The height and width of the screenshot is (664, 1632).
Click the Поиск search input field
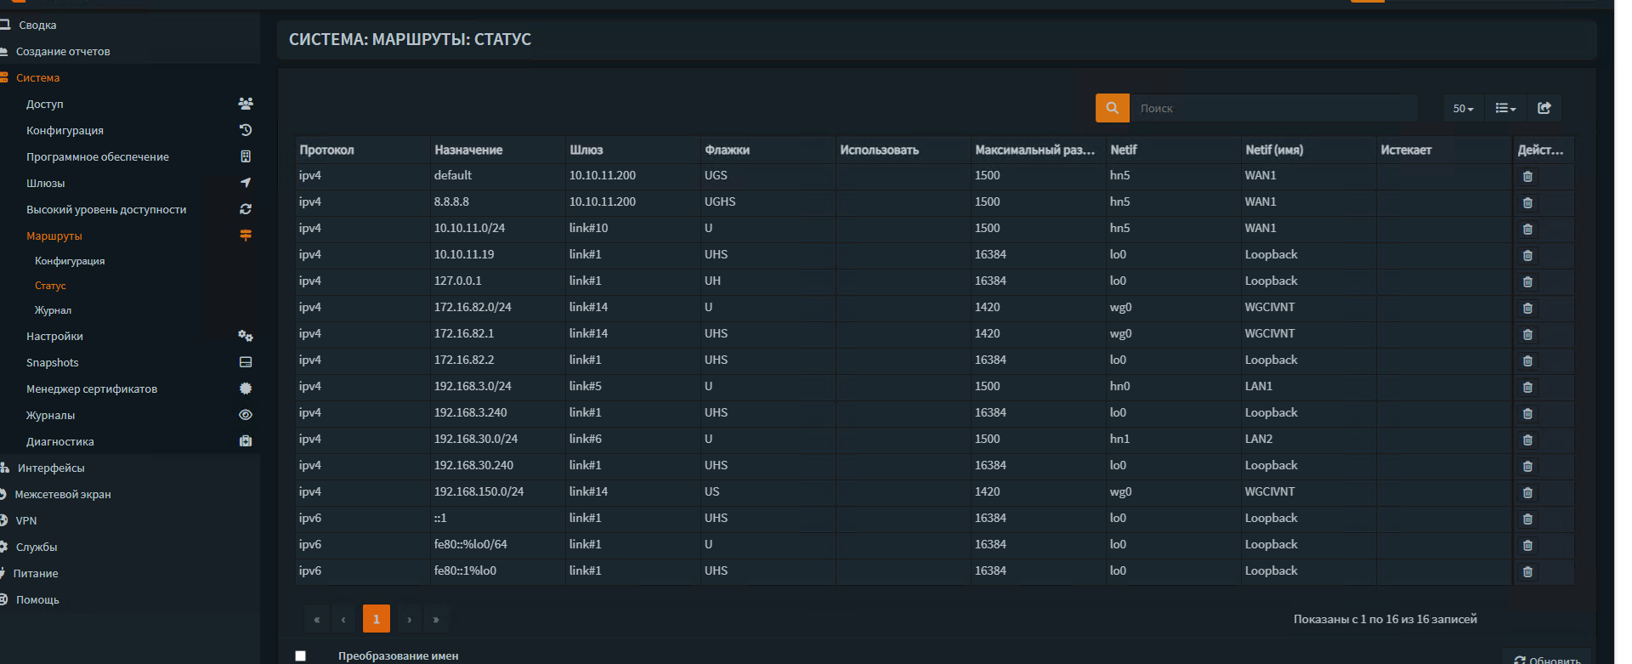click(1272, 108)
